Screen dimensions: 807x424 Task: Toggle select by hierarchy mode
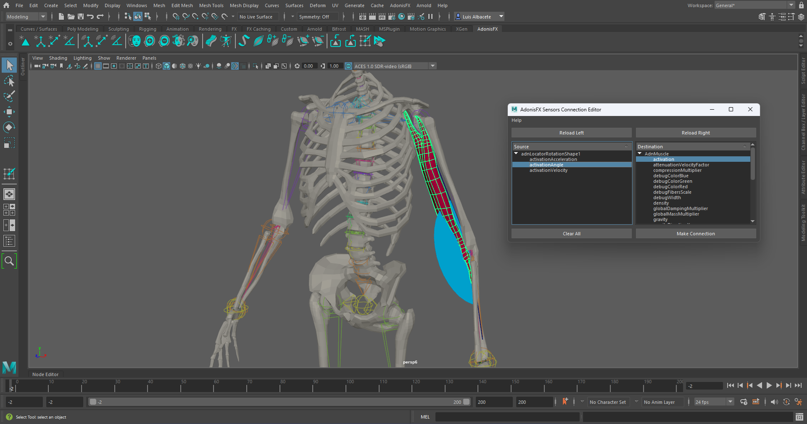[x=128, y=16]
